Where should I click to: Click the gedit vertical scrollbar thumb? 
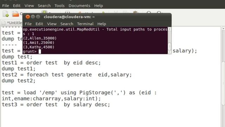click(224, 84)
